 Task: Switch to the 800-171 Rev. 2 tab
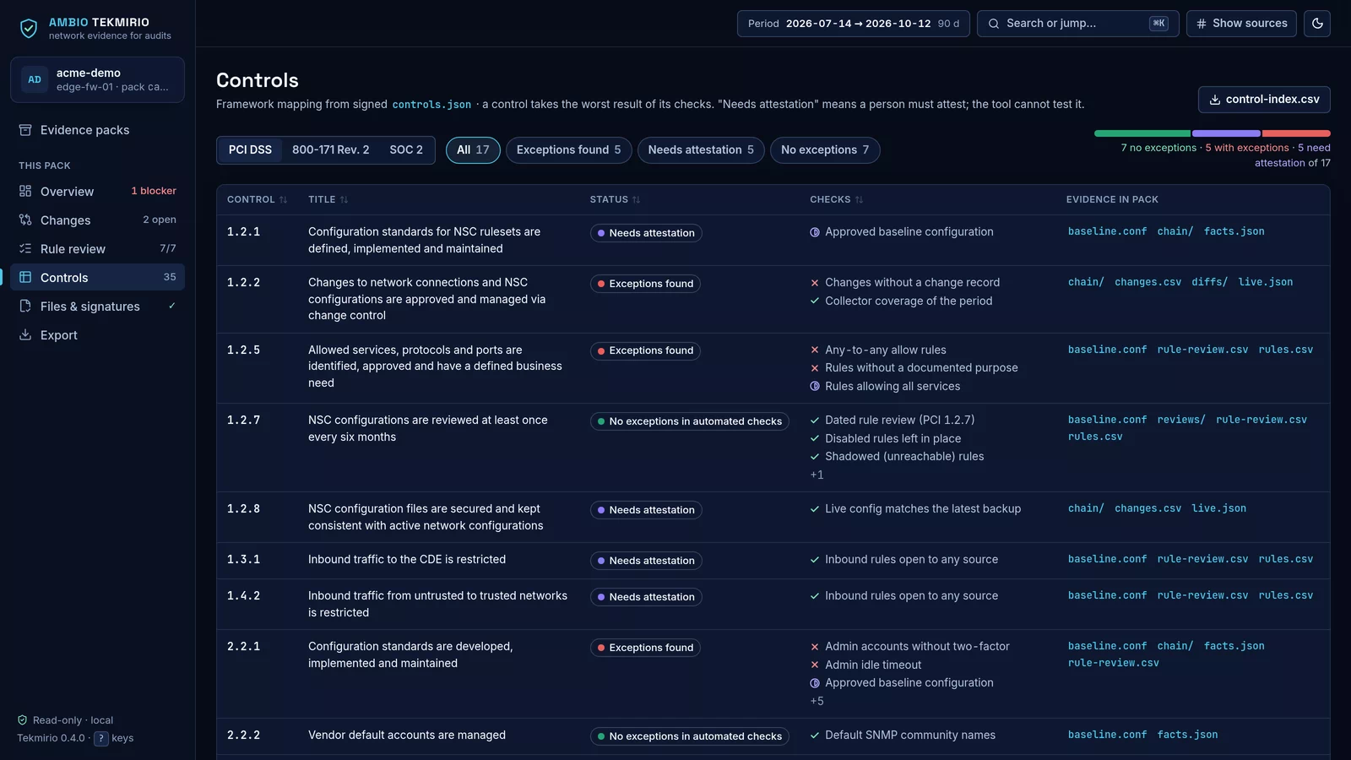(x=331, y=150)
